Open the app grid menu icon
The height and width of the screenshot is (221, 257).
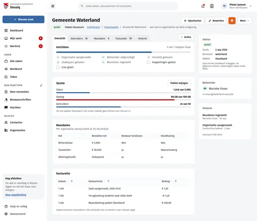tap(52, 6)
